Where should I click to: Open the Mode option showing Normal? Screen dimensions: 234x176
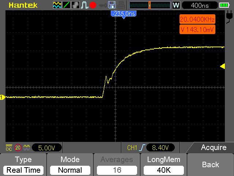(x=70, y=165)
